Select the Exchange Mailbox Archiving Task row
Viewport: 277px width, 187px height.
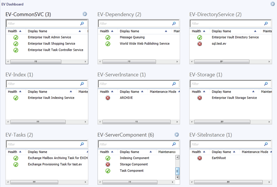coord(47,158)
